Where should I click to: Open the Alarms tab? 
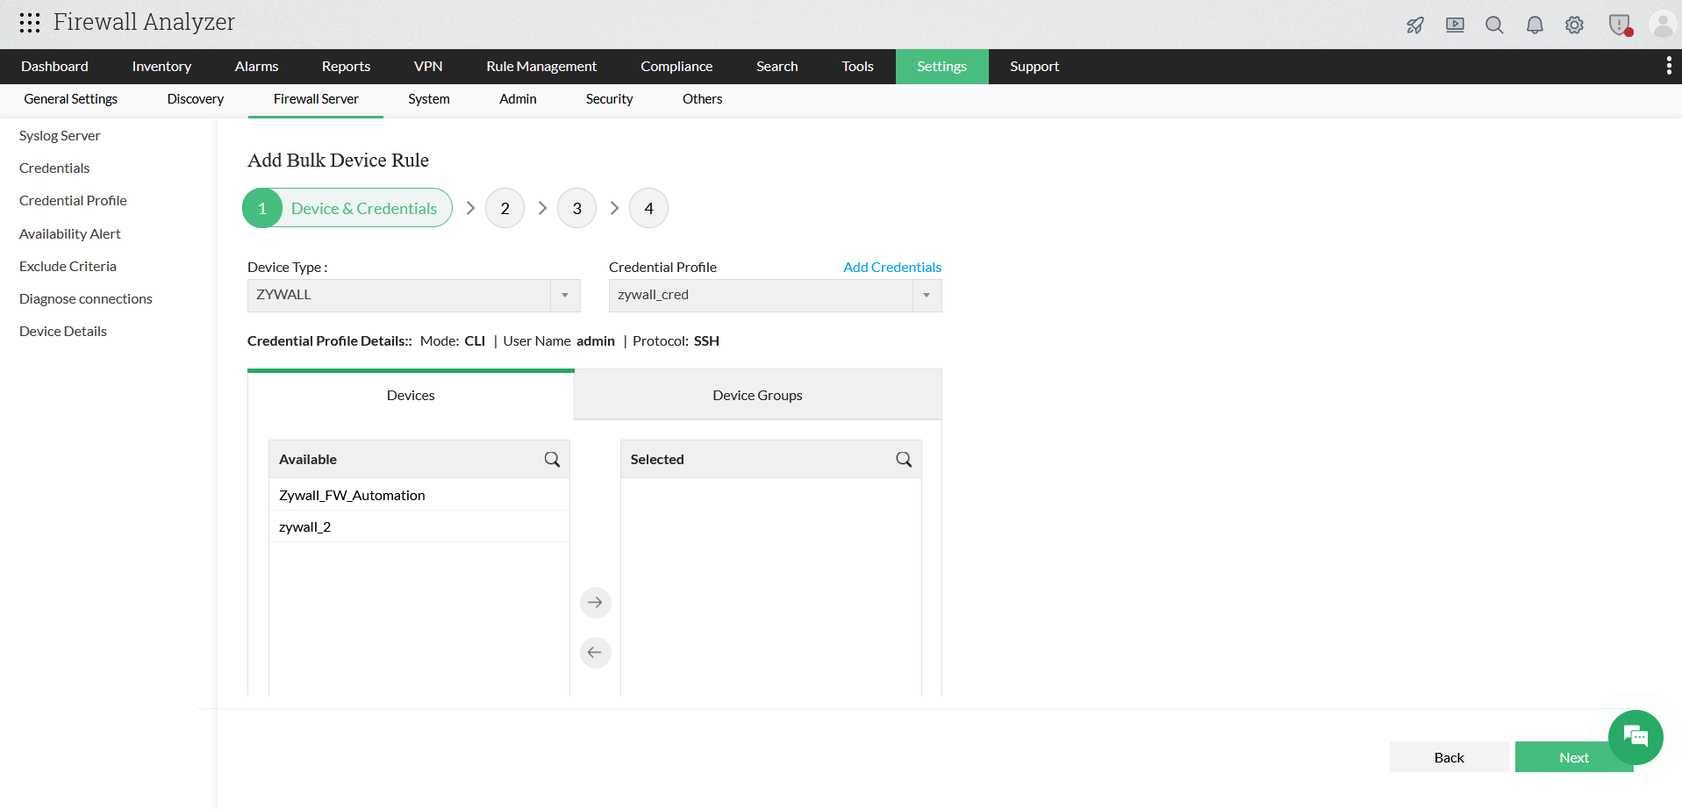coord(256,67)
